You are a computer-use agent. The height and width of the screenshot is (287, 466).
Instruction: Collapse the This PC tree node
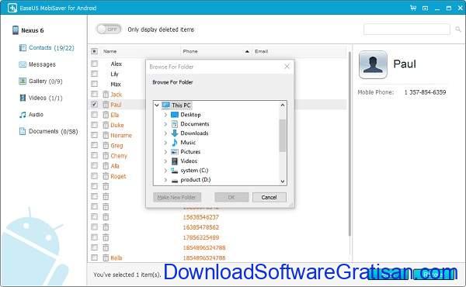point(157,105)
